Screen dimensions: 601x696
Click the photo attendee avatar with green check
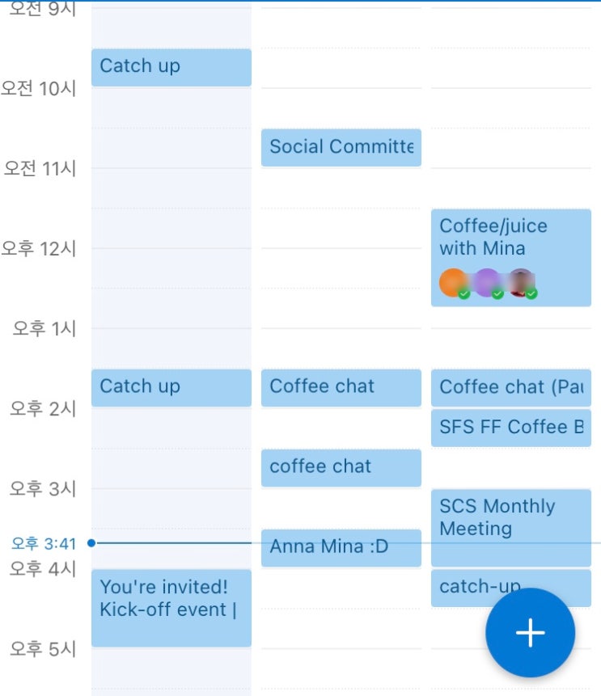click(521, 283)
